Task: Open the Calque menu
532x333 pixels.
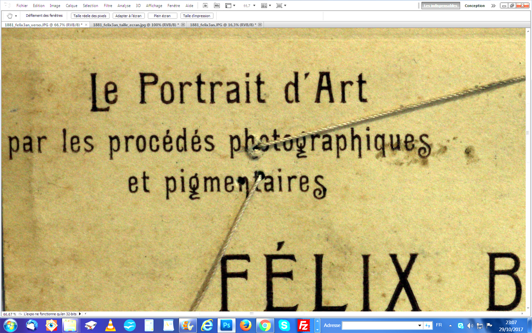Action: pyautogui.click(x=71, y=6)
